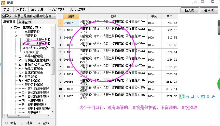Click price cell 2305.39

[x=170, y=74]
